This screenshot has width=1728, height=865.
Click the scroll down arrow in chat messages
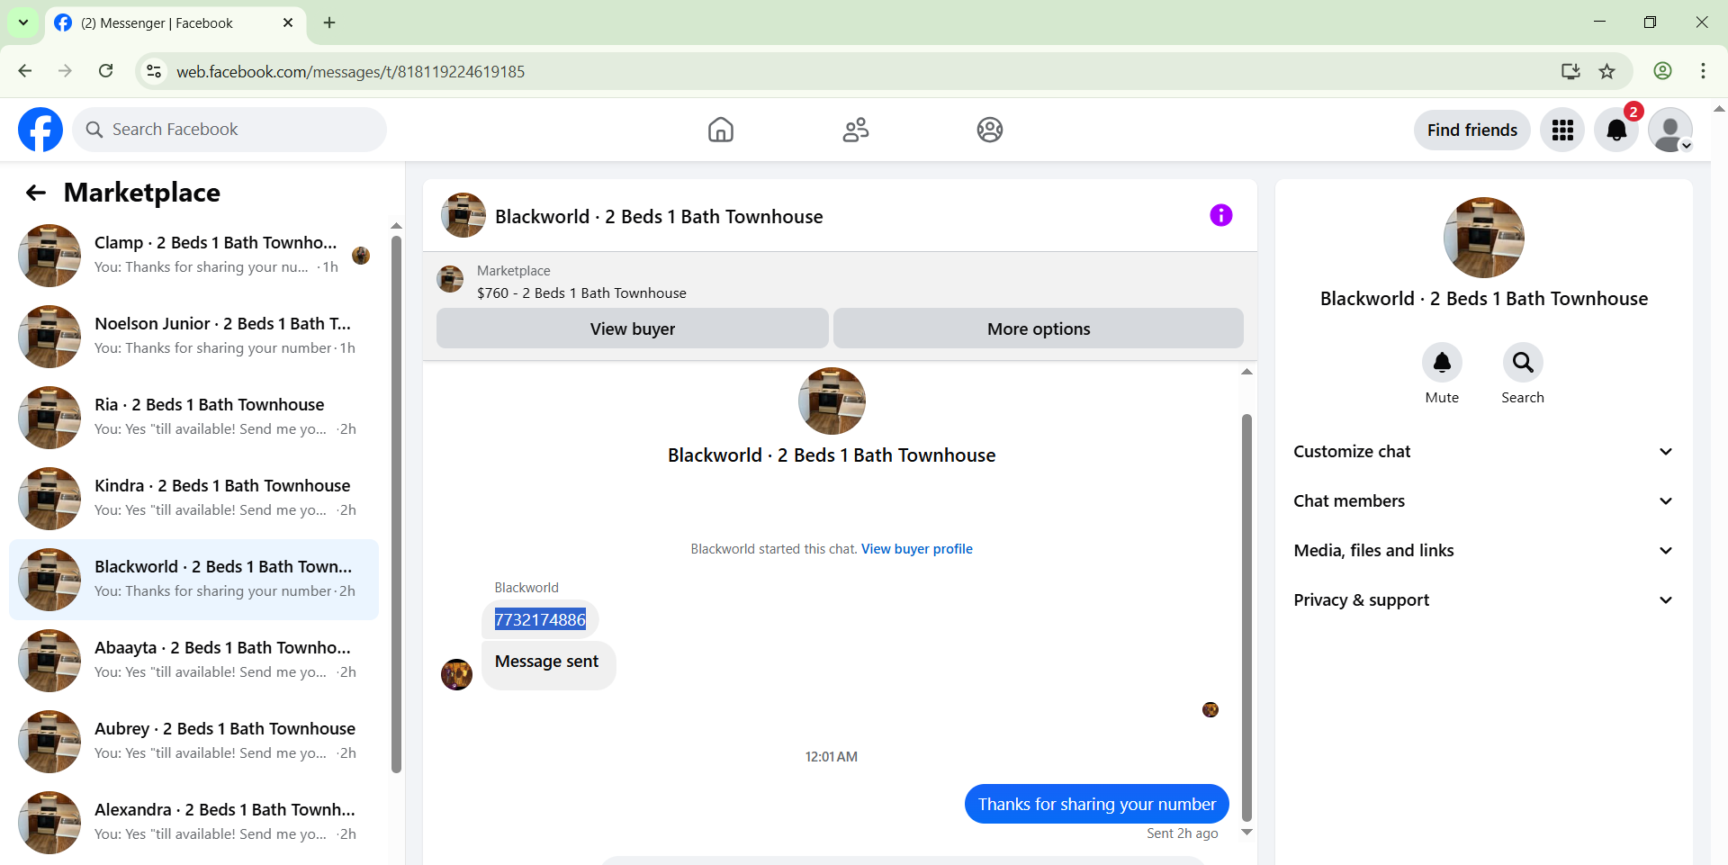[x=1246, y=832]
